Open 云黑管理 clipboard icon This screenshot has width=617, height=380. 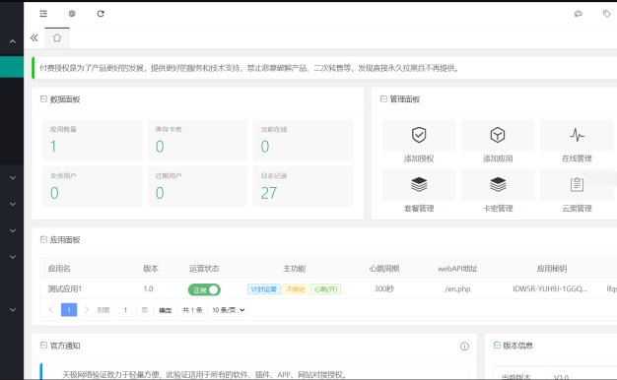(577, 184)
